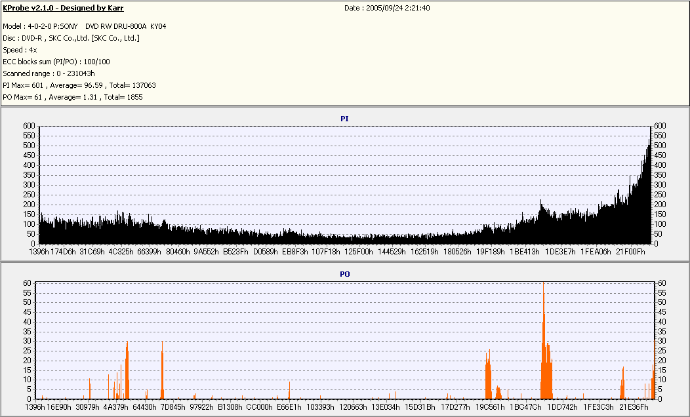Select the E66E1h PO axis label

pyautogui.click(x=289, y=407)
